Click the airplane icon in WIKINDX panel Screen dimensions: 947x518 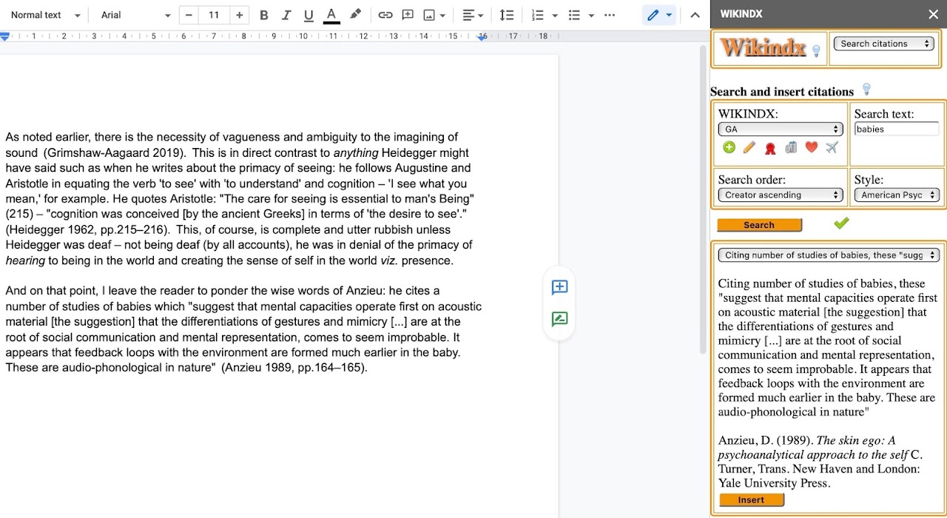pyautogui.click(x=832, y=147)
